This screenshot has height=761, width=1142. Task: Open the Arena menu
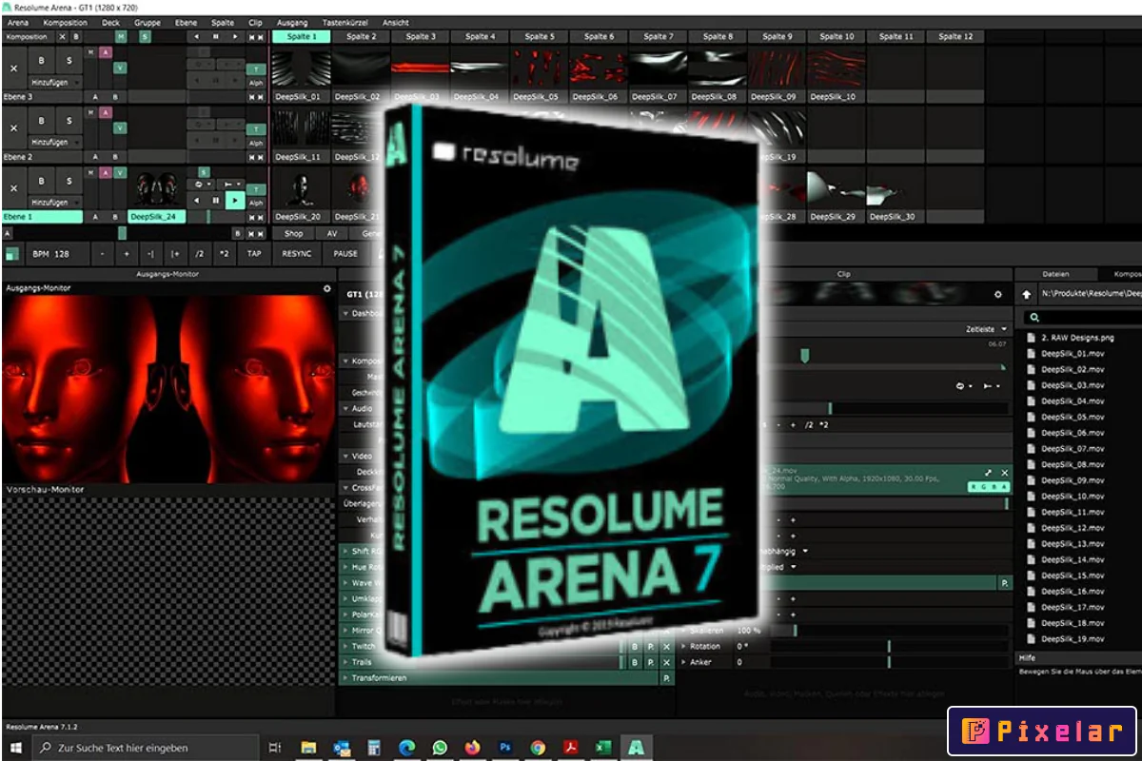pos(18,22)
